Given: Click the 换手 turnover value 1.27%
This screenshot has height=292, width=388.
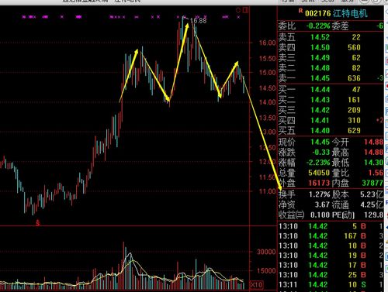Looking at the screenshot, I should 320,194.
